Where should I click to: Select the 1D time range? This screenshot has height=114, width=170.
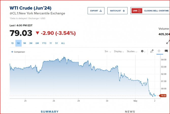pos(12,43)
